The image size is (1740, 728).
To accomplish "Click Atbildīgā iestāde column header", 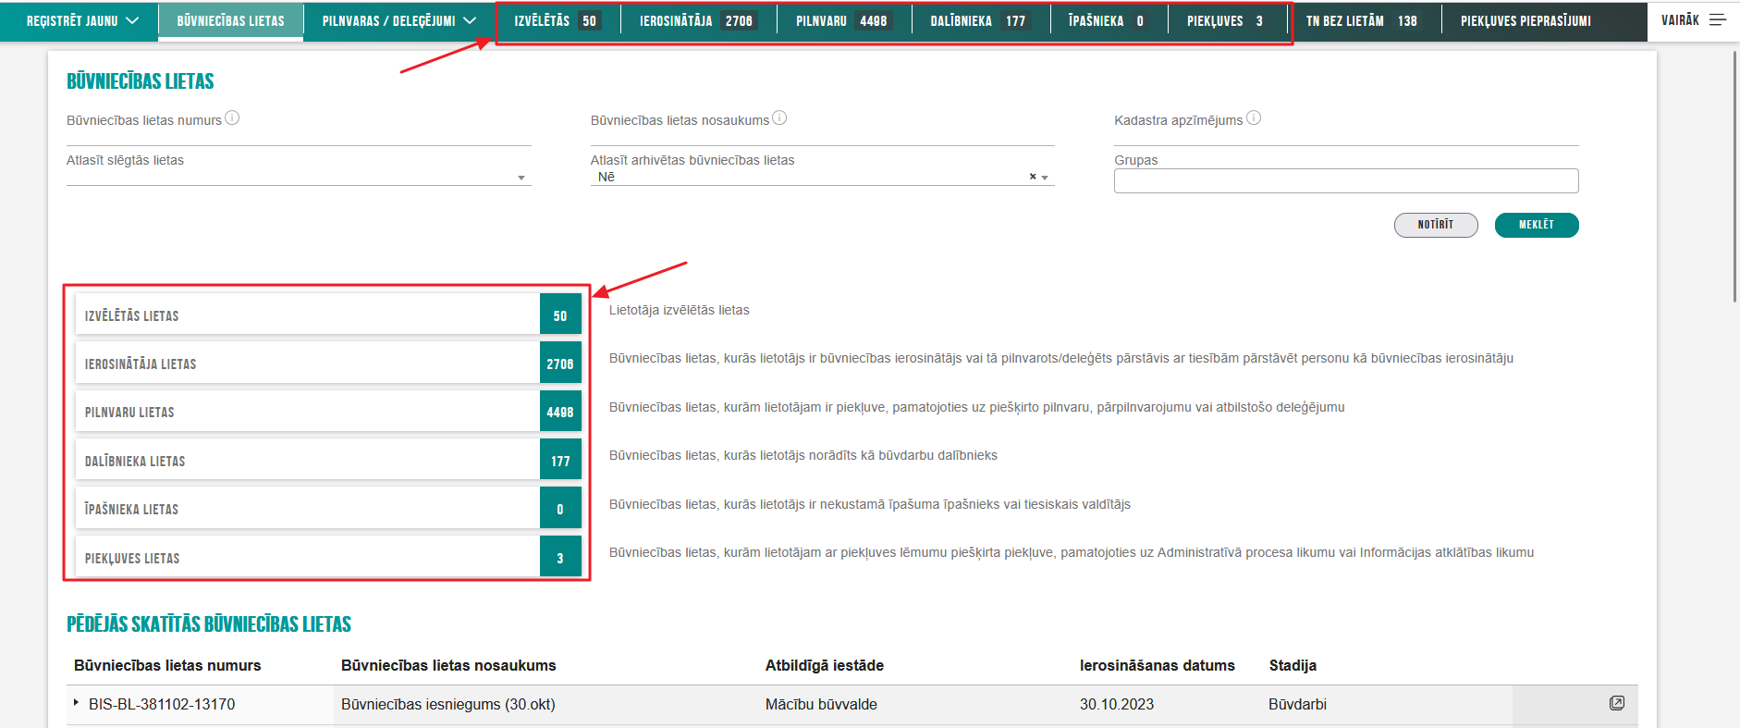I will point(824,665).
